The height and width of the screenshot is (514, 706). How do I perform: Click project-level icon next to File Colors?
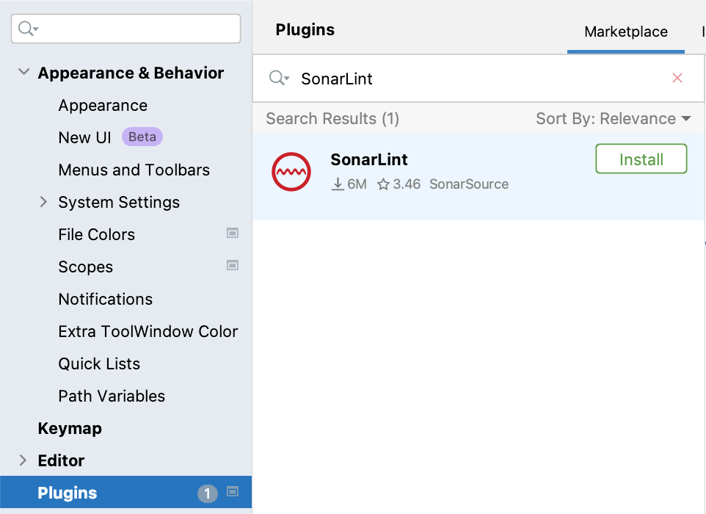tap(233, 233)
